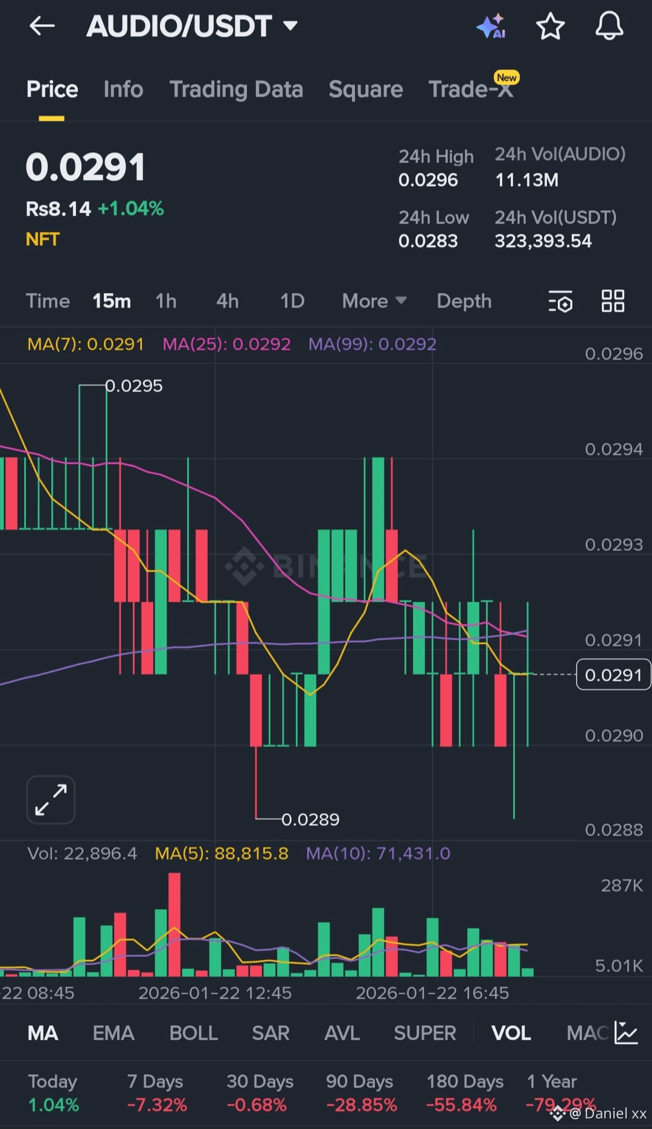Tap the current price label 0.0291 on axis
This screenshot has width=652, height=1129.
pyautogui.click(x=613, y=675)
